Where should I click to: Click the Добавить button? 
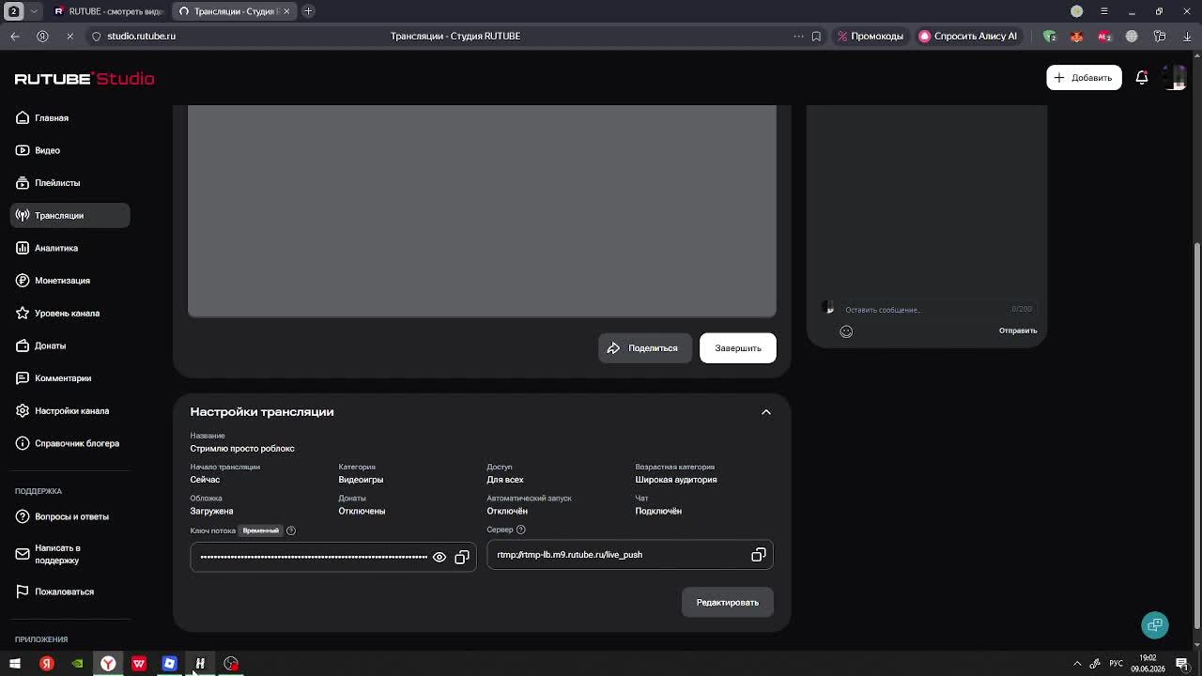pos(1084,78)
